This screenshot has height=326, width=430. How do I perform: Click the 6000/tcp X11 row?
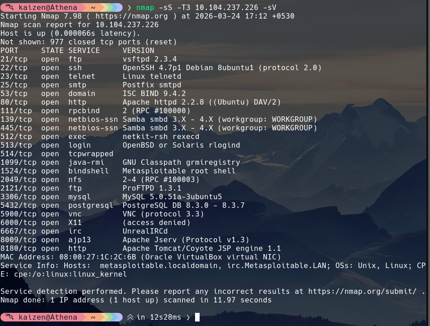(96, 223)
